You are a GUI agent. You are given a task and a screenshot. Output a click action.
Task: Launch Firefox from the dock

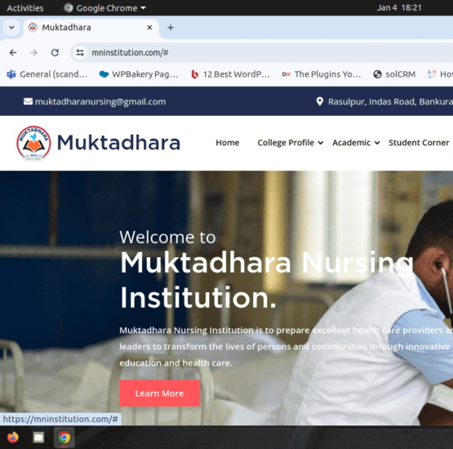click(x=13, y=437)
